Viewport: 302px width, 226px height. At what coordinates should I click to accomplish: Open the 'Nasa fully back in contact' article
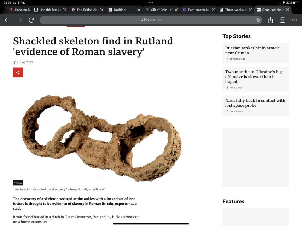tap(255, 103)
